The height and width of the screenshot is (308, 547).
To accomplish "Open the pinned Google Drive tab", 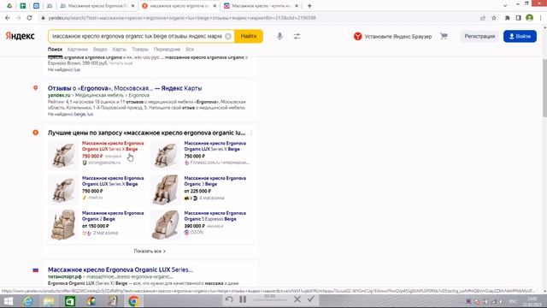I will [9, 6].
